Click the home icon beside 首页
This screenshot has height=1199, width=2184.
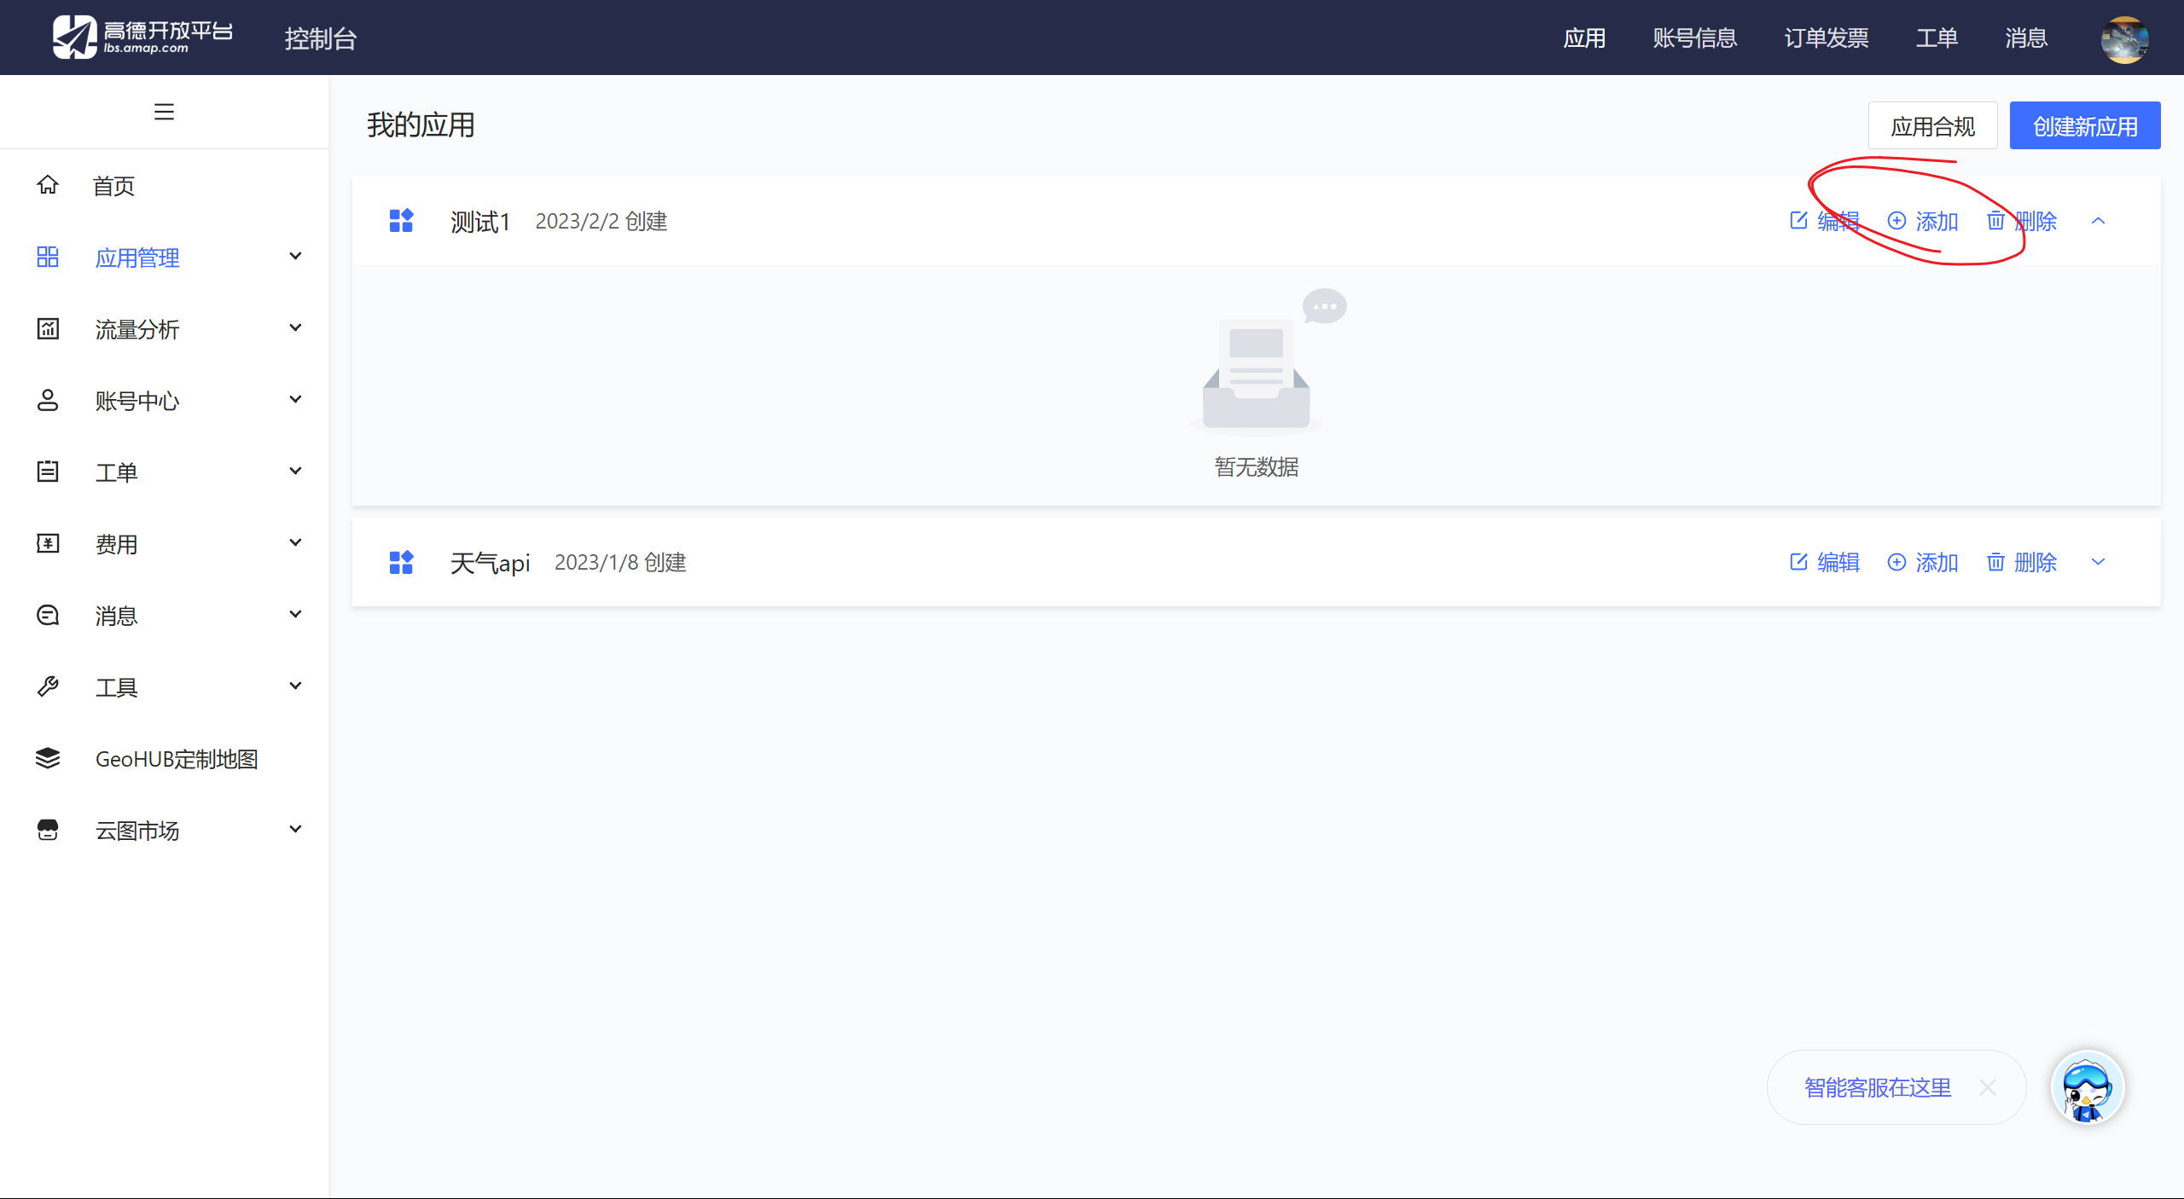point(48,185)
